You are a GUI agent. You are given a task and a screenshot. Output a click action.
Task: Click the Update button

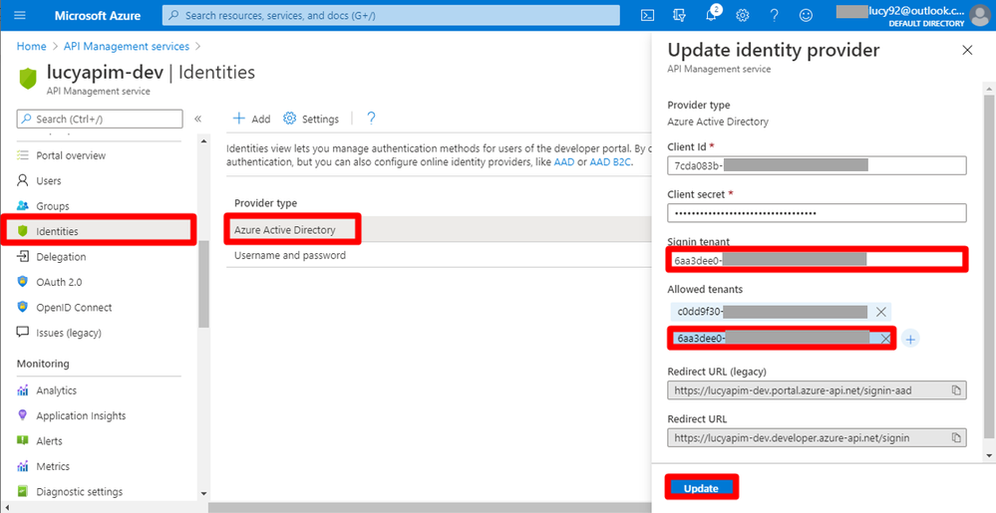701,488
